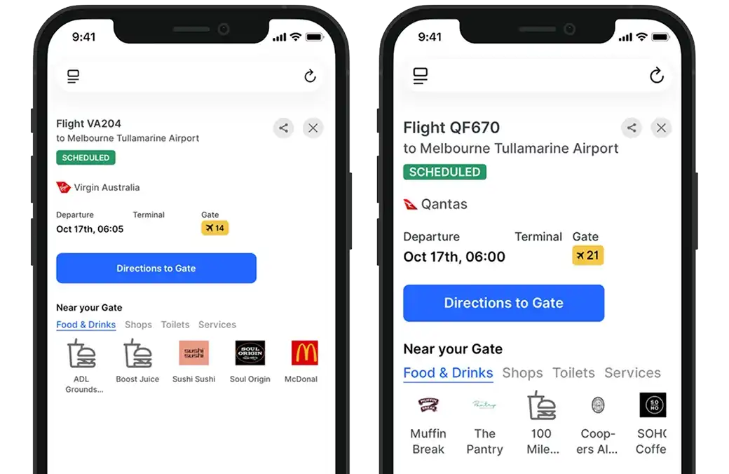This screenshot has width=729, height=474.
Task: Share flight QF670 details
Action: click(632, 128)
